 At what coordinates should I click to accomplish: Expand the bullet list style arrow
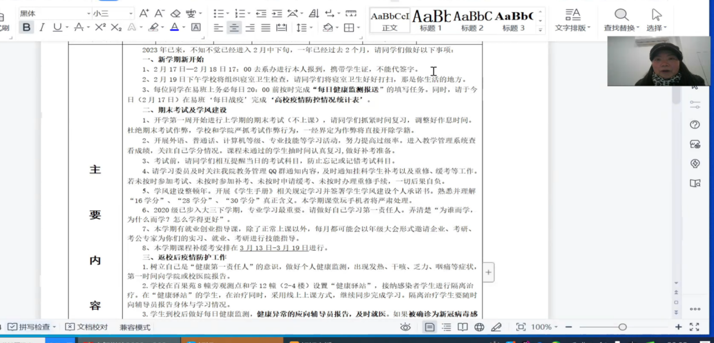tap(228, 13)
